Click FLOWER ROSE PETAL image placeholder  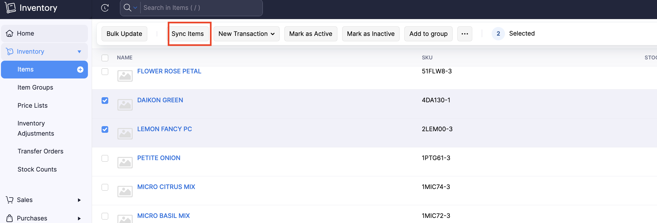(125, 76)
